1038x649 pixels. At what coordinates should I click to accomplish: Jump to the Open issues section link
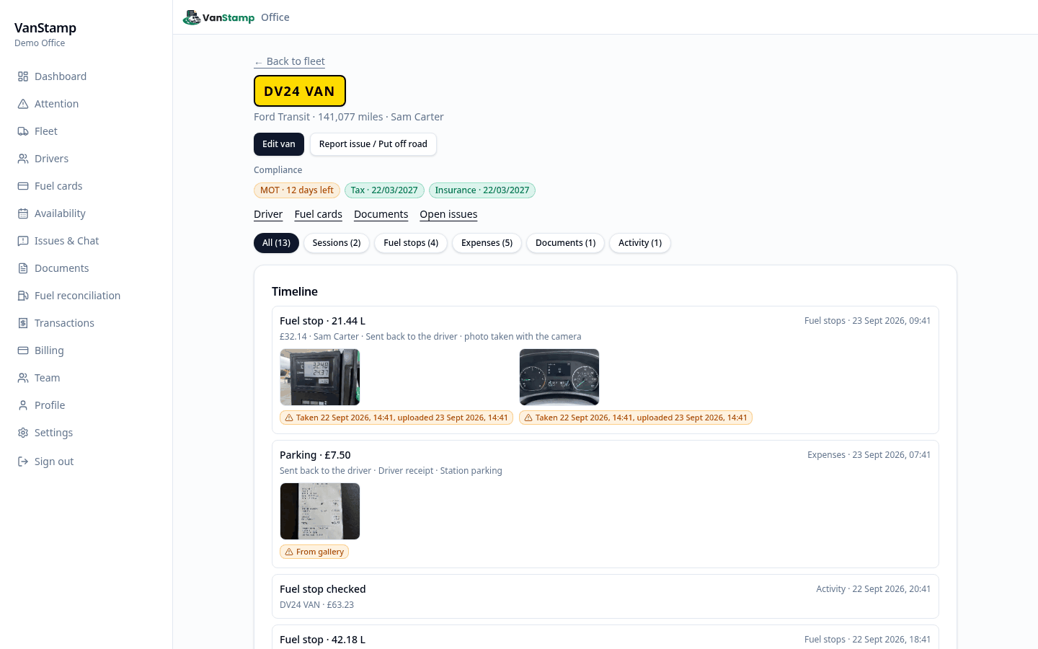[x=448, y=214]
